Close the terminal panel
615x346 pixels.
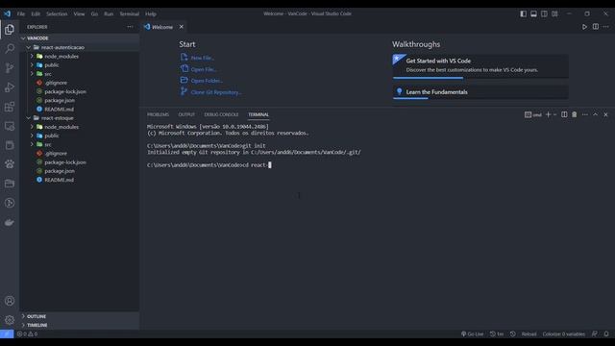click(x=605, y=114)
